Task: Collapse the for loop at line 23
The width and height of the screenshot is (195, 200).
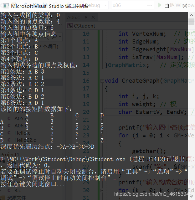Action: point(103,136)
